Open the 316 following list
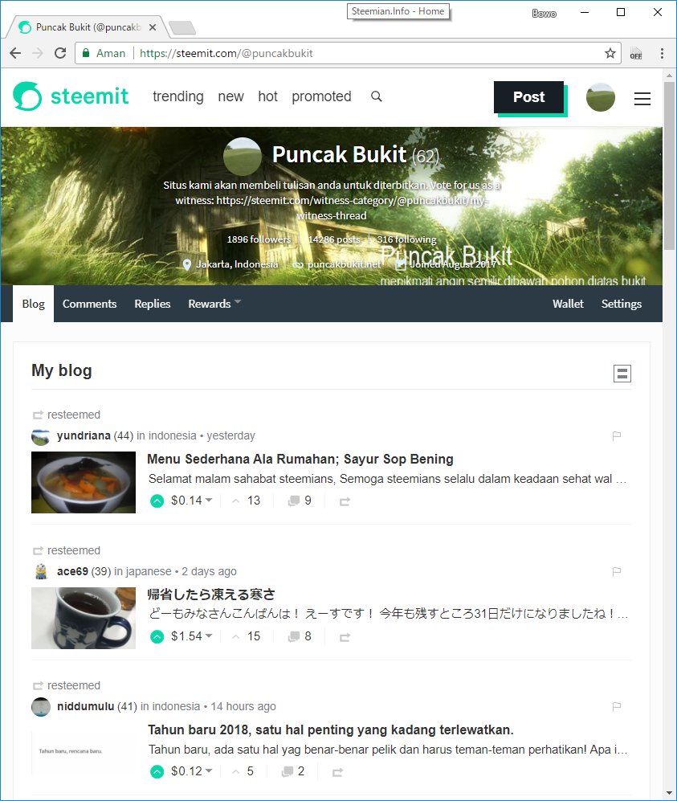The height and width of the screenshot is (801, 677). 406,239
